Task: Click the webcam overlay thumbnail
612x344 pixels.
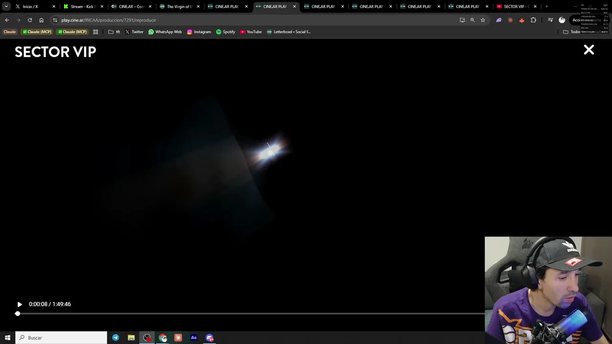Action: (548, 290)
